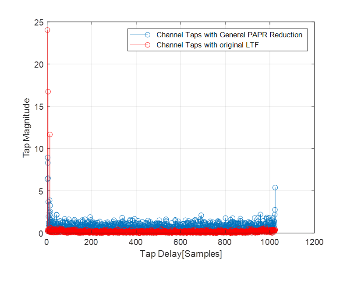The width and height of the screenshot is (347, 288).
Task: Click the x-axis tick label 1000
Action: click(x=269, y=242)
